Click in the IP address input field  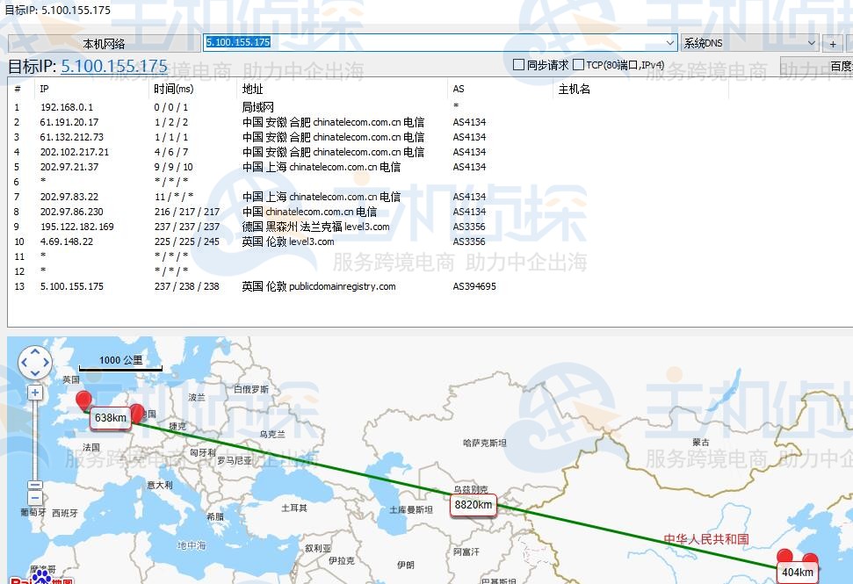click(430, 42)
